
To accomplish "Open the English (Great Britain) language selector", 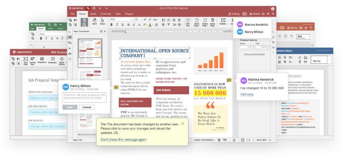I will [205, 140].
